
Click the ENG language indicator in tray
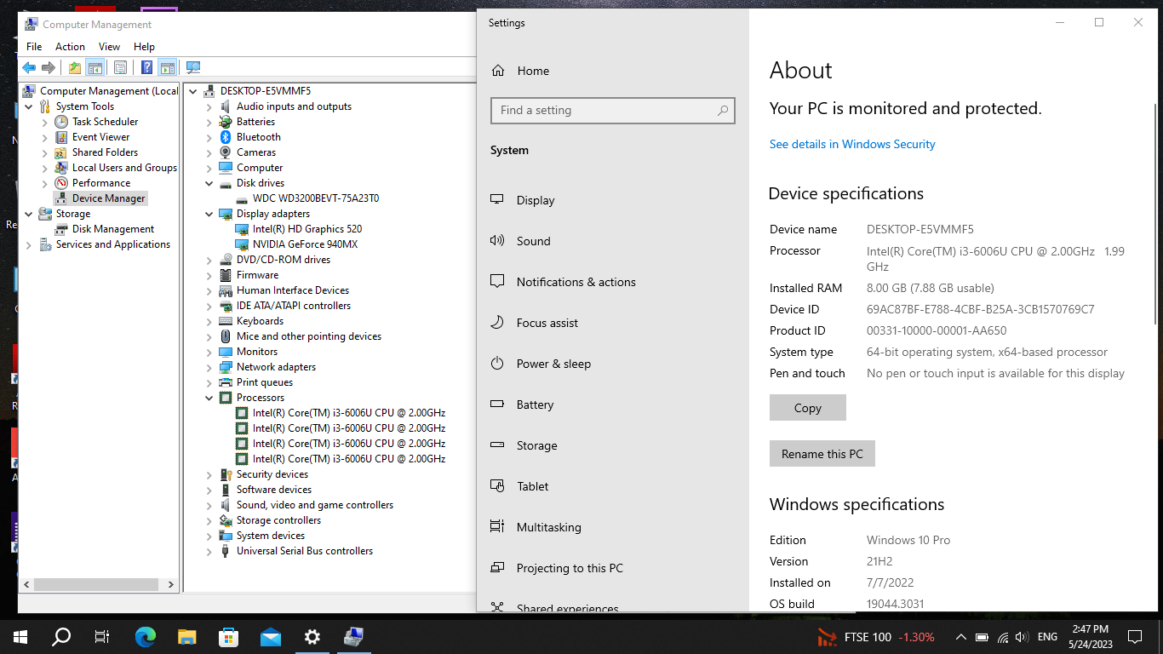[x=1047, y=637]
